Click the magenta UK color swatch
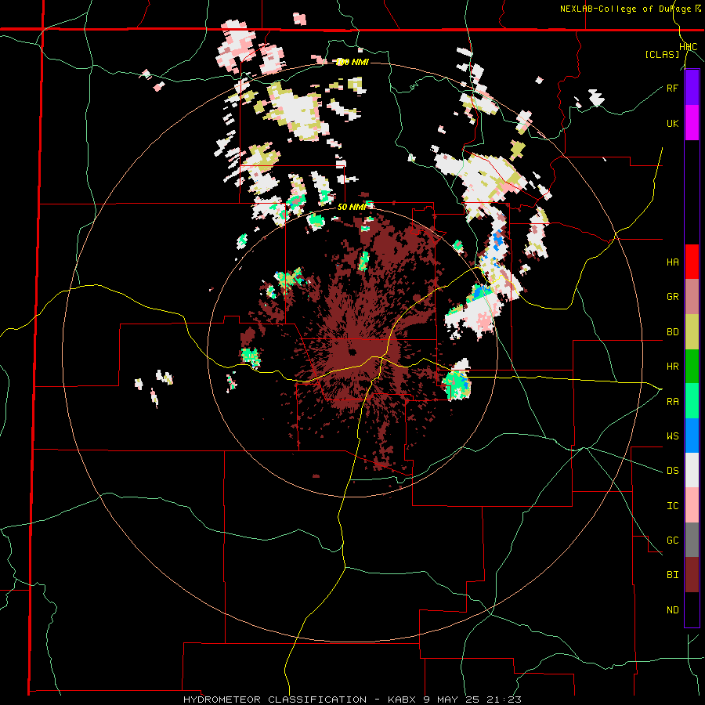 (692, 123)
